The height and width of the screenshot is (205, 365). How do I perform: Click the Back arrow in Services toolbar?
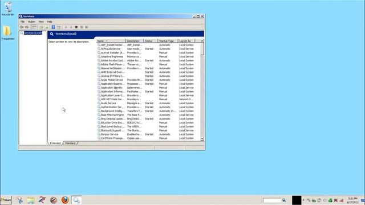coord(22,27)
